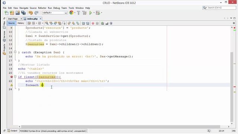238x134 pixels.
Task: Close the index.php tab
Action: coord(41,19)
